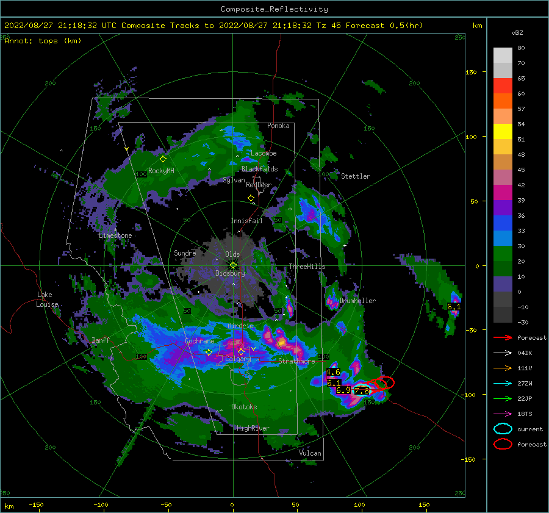Click the Cochrane city label

click(199, 341)
